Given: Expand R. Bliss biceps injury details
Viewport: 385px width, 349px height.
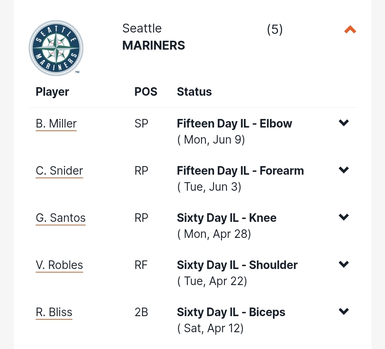Looking at the screenshot, I should click(x=344, y=311).
